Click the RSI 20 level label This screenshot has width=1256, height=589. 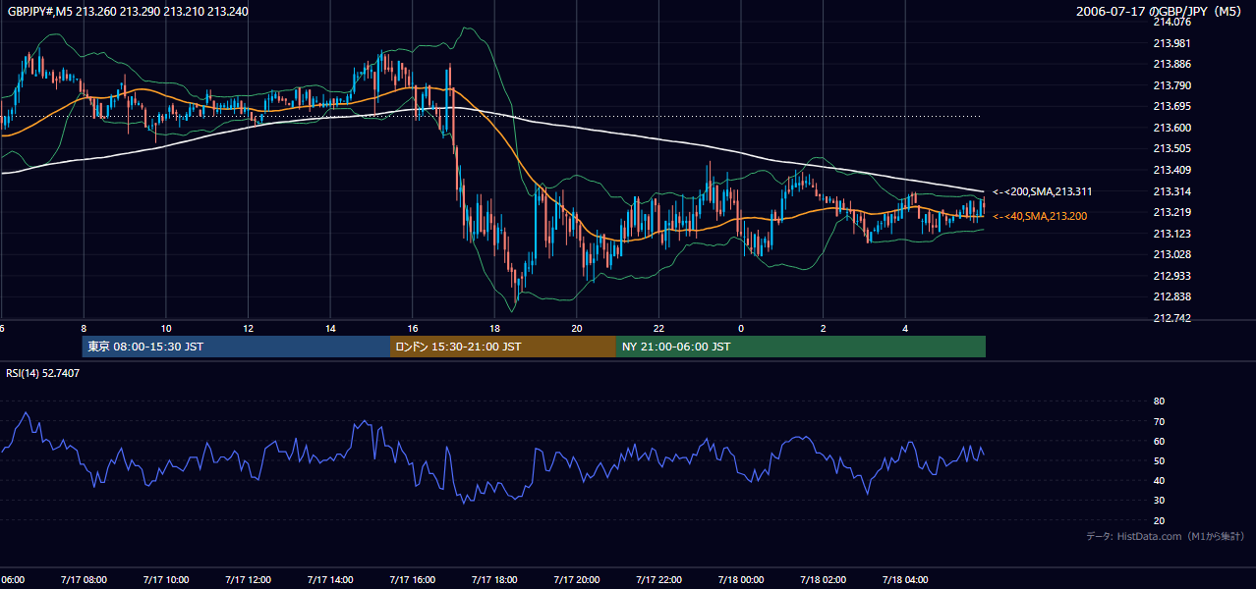[x=1159, y=520]
